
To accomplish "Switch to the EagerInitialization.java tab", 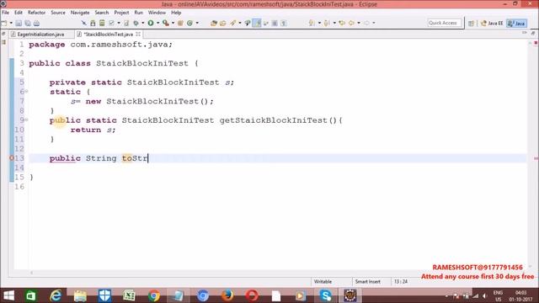I will tap(40, 35).
